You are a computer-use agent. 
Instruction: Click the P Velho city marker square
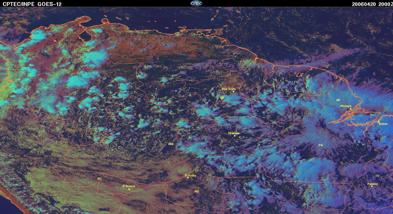pos(188,178)
